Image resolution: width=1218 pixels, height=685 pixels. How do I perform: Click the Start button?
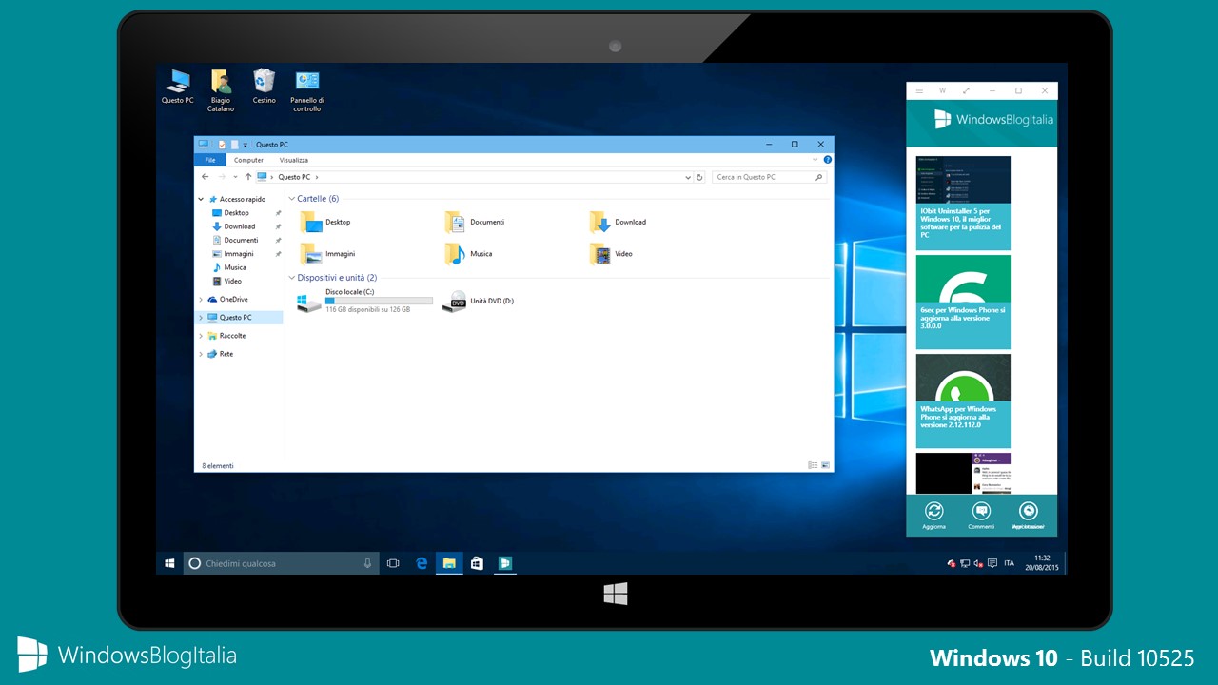coord(169,563)
